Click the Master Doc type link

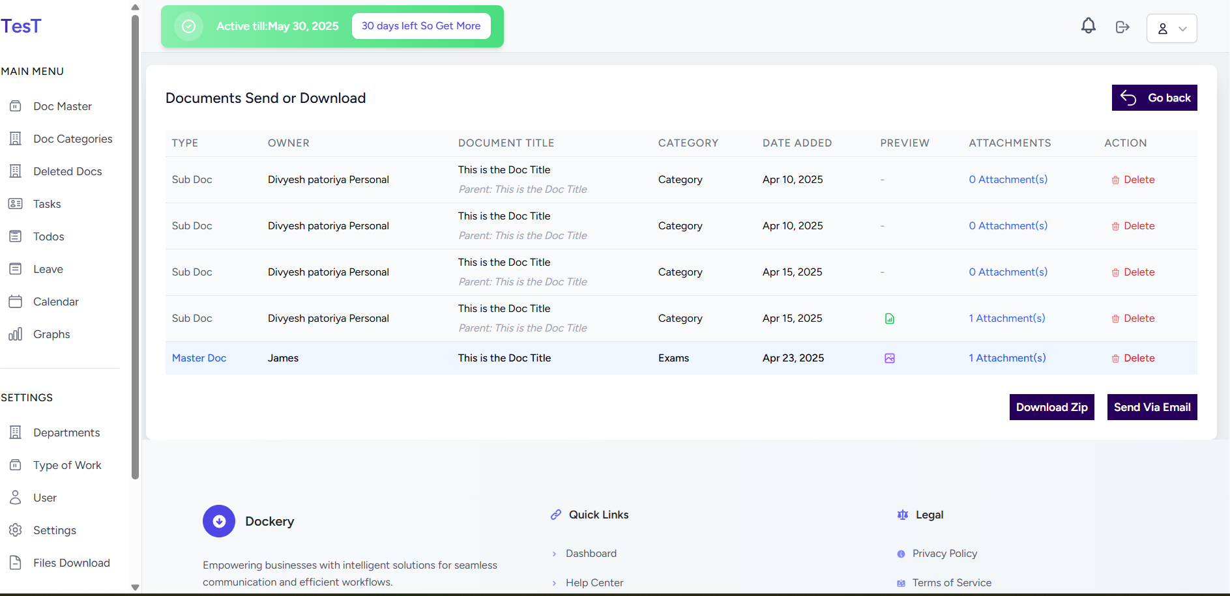199,358
